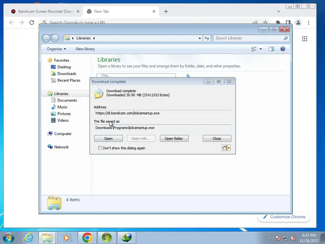This screenshot has height=244, width=325.
Task: Select Recent Places in the navigation pane
Action: (69, 80)
